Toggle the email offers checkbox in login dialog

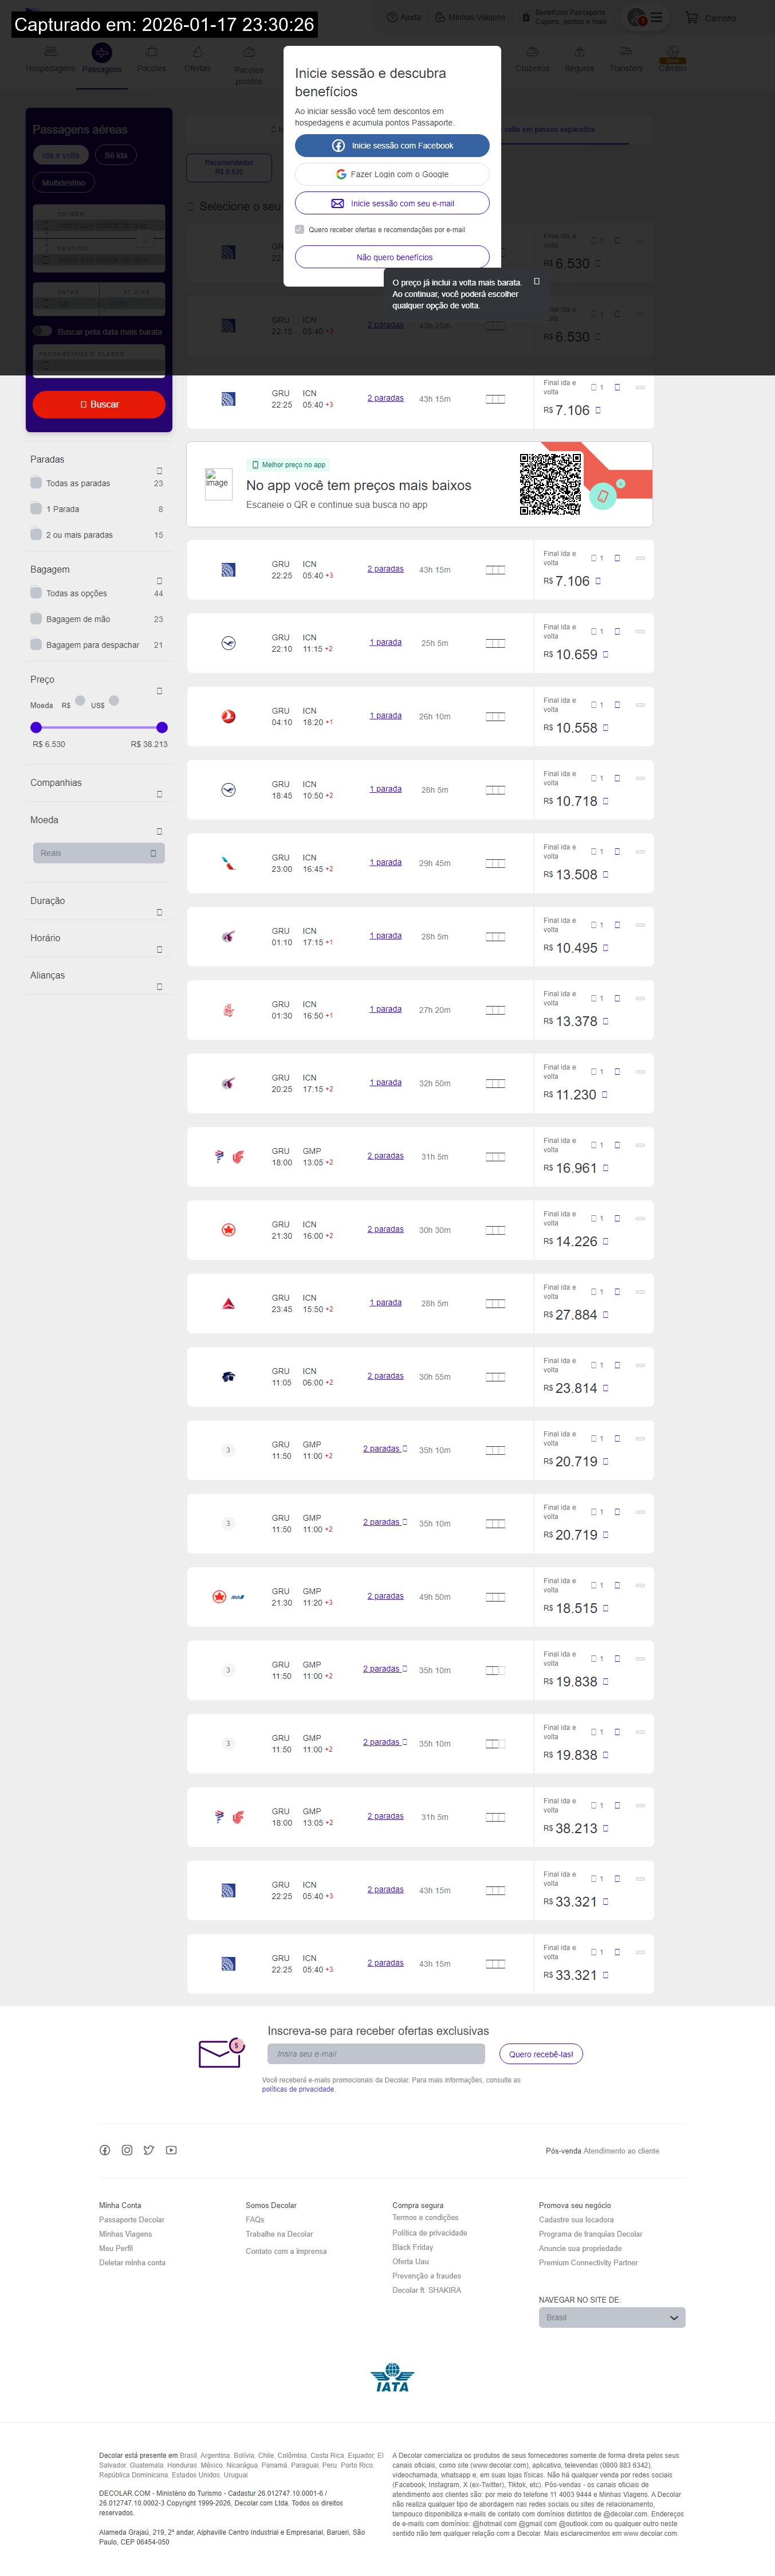[x=300, y=230]
